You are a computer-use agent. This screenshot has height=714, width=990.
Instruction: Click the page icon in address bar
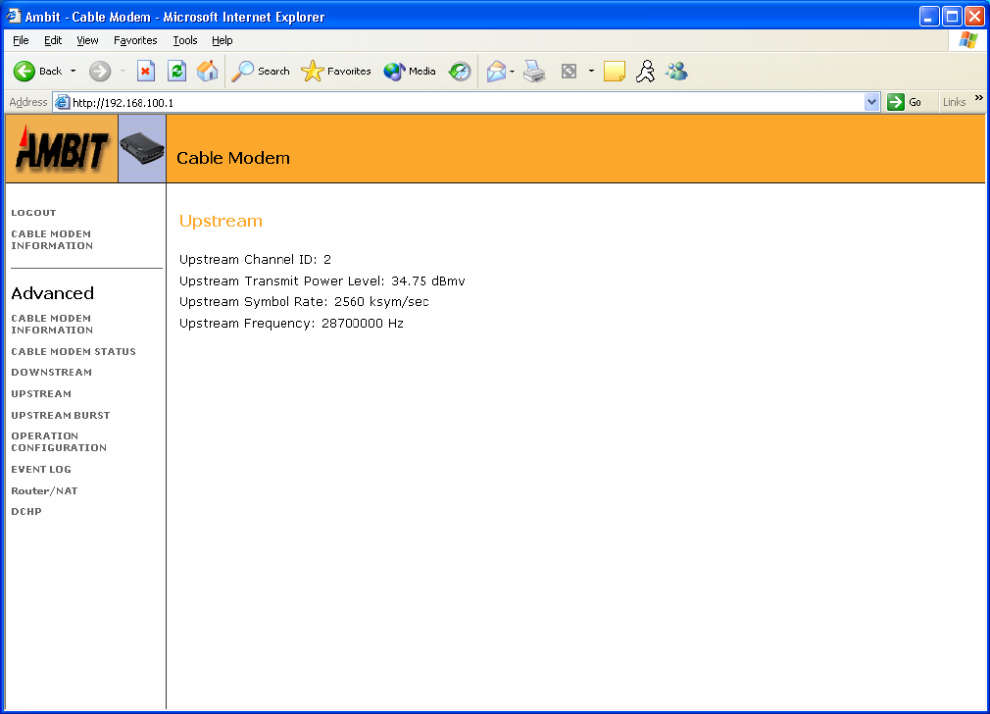click(x=62, y=102)
